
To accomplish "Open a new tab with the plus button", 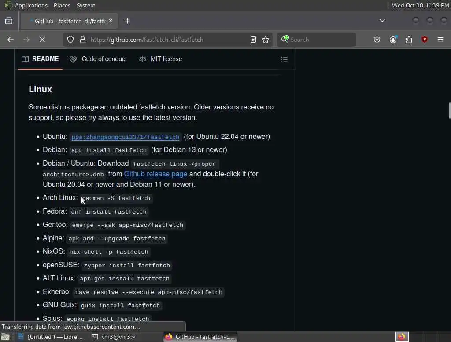I will point(128,21).
